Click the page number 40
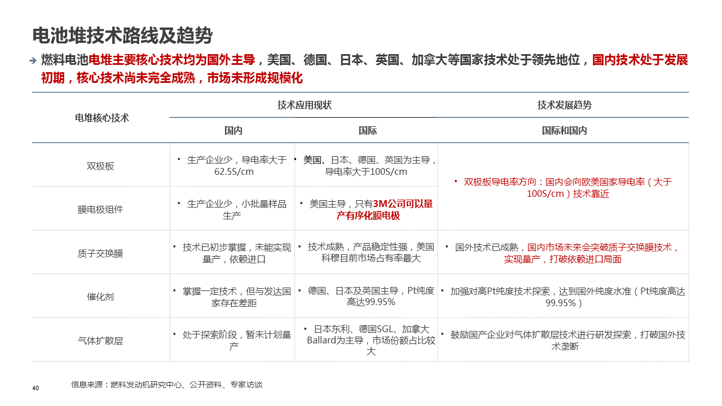 point(36,388)
